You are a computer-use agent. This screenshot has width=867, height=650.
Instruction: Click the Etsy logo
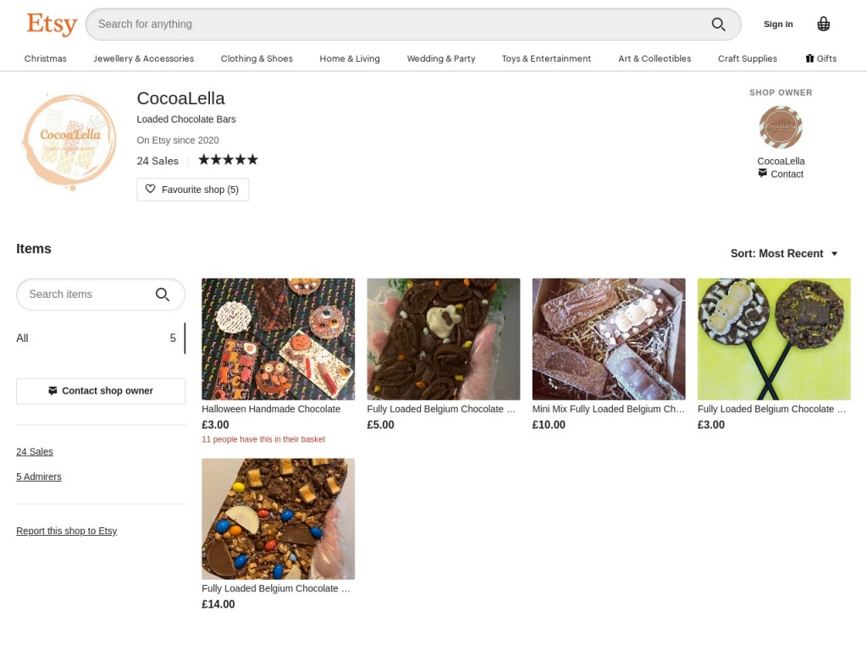[52, 24]
